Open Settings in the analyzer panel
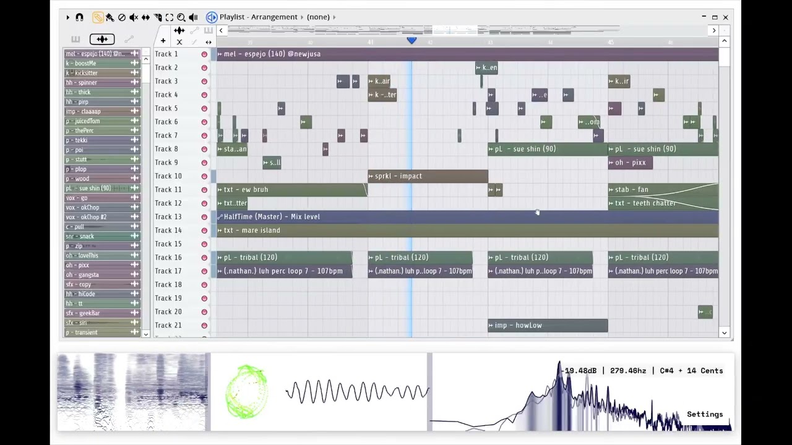Screen dimensions: 792x445 pyautogui.click(x=705, y=415)
